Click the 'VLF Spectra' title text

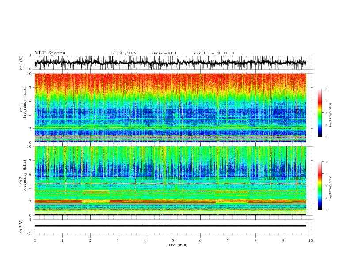(50, 53)
